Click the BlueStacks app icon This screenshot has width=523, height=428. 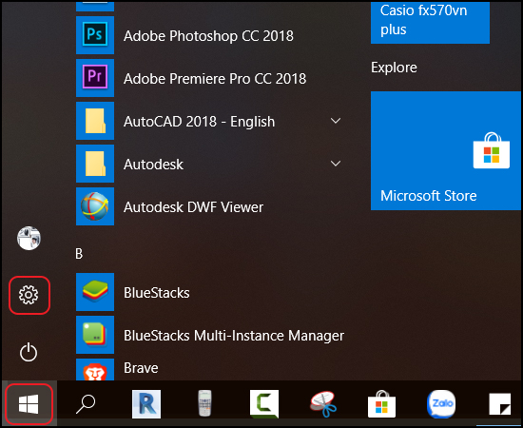click(95, 292)
